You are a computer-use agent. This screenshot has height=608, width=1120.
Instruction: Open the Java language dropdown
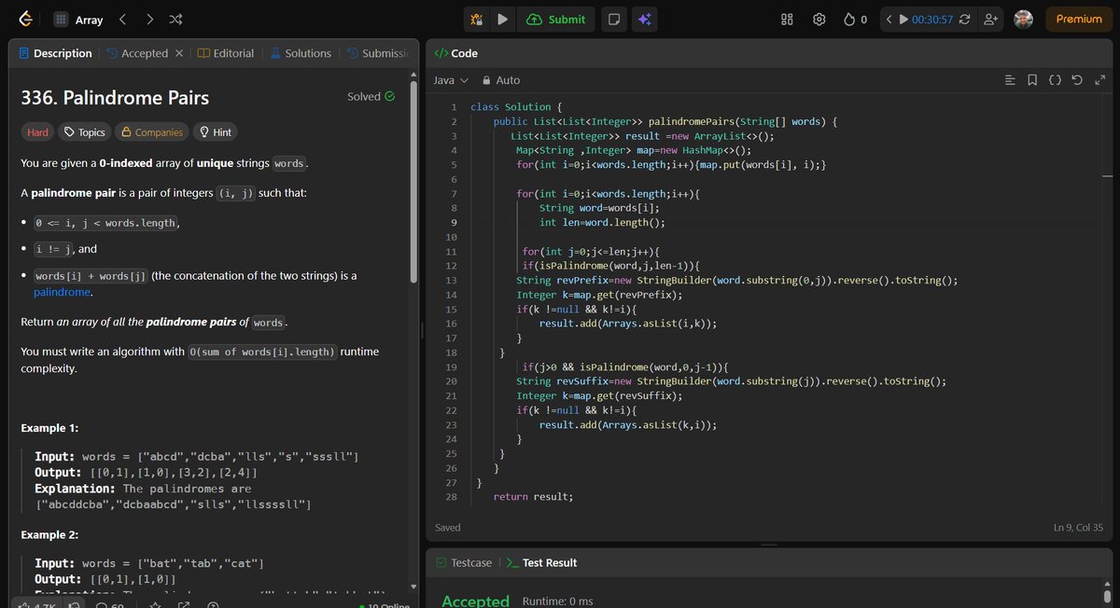tap(451, 80)
